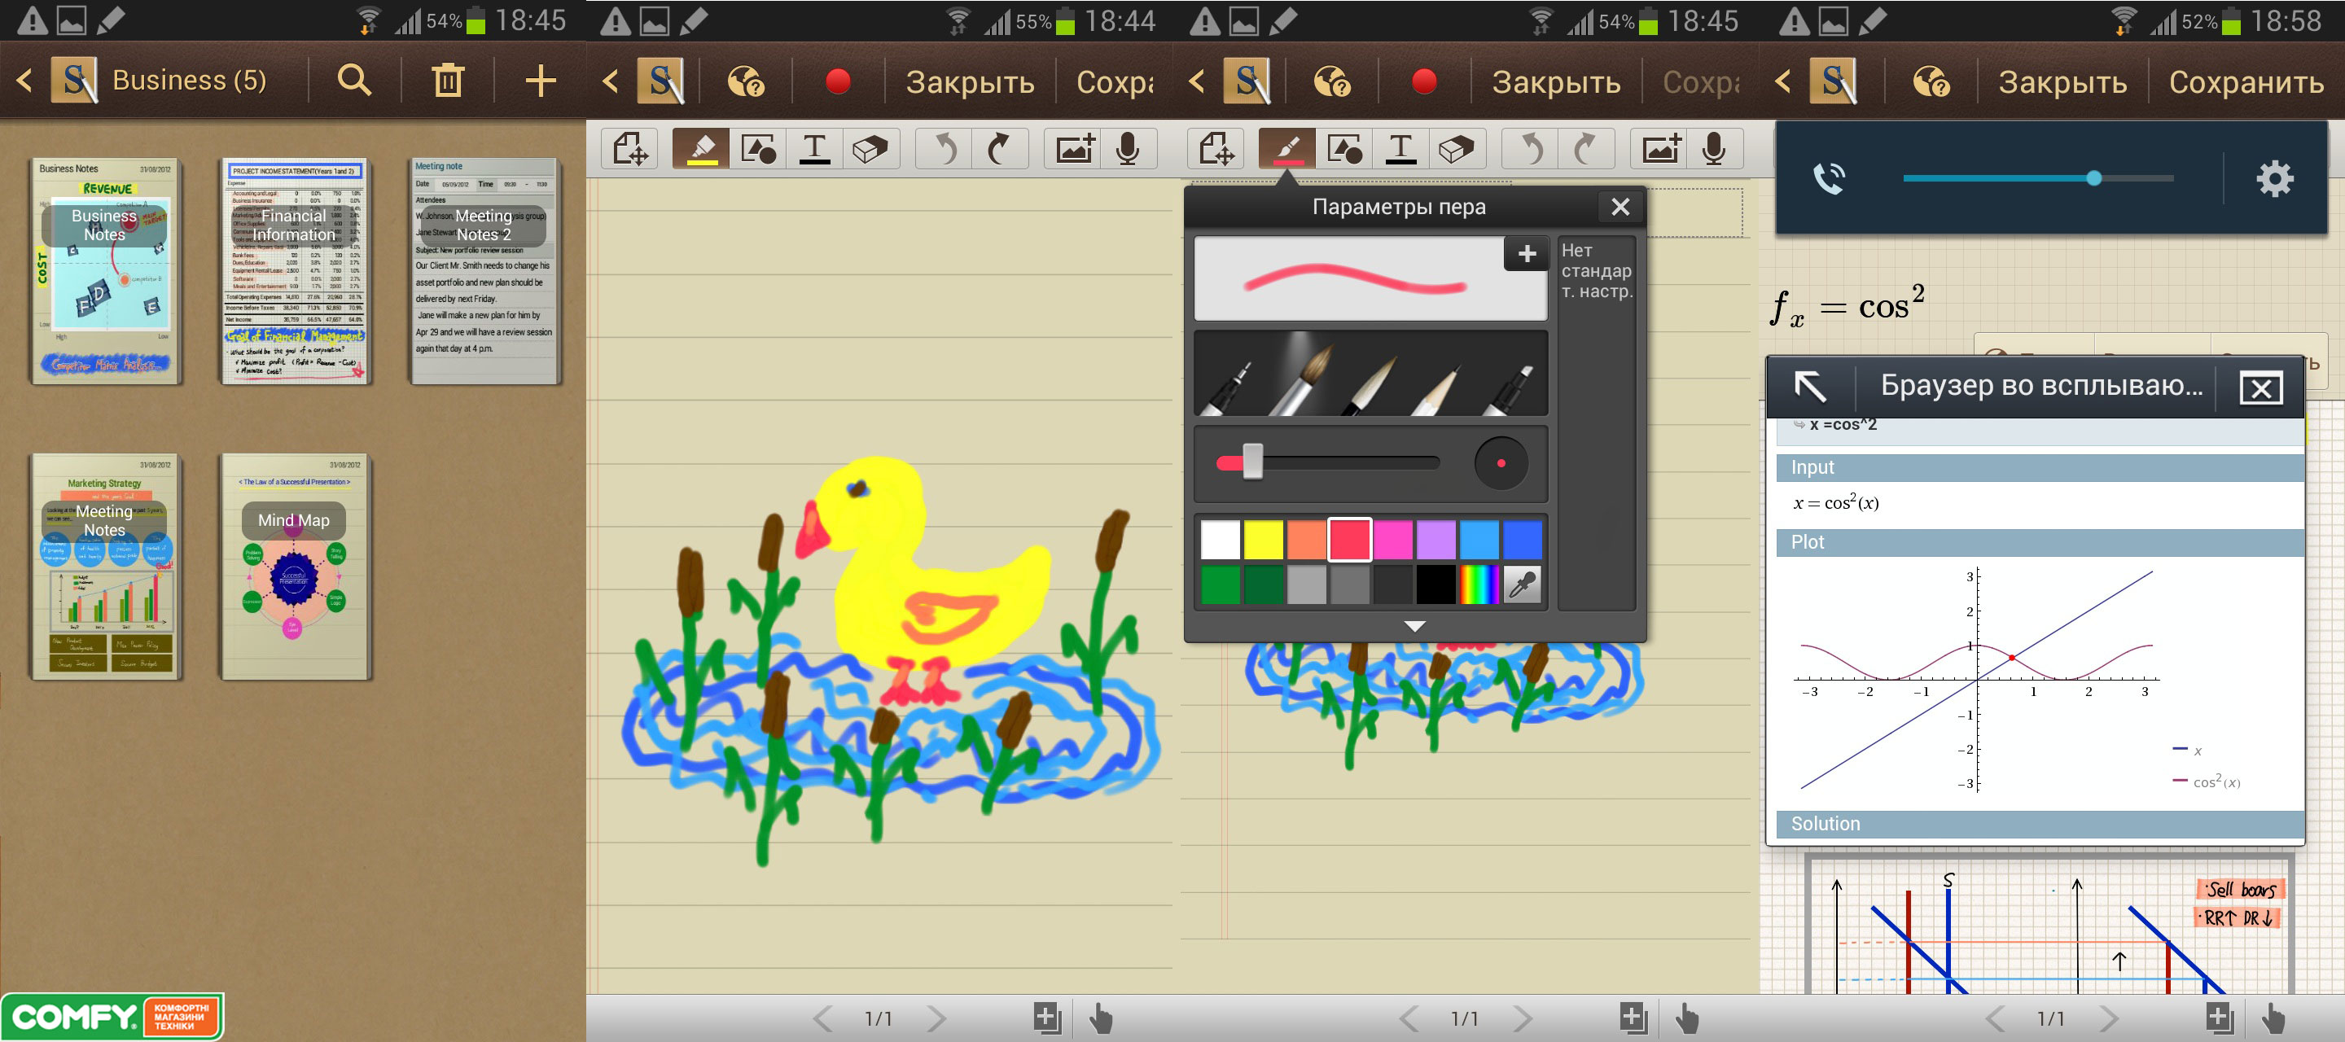2345x1042 pixels.
Task: Tap Закрыть in the pen settings screen
Action: 1556,83
